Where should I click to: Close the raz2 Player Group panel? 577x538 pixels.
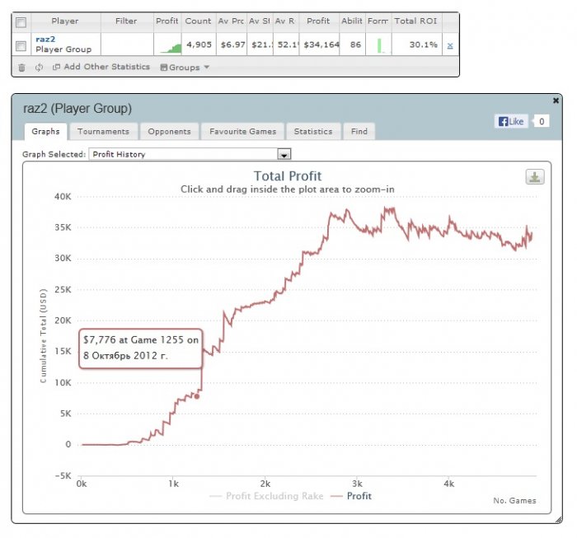pyautogui.click(x=556, y=101)
